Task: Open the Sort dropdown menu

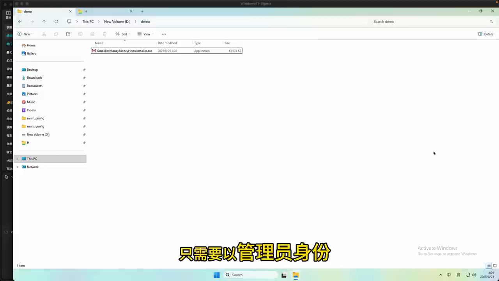Action: (x=123, y=34)
